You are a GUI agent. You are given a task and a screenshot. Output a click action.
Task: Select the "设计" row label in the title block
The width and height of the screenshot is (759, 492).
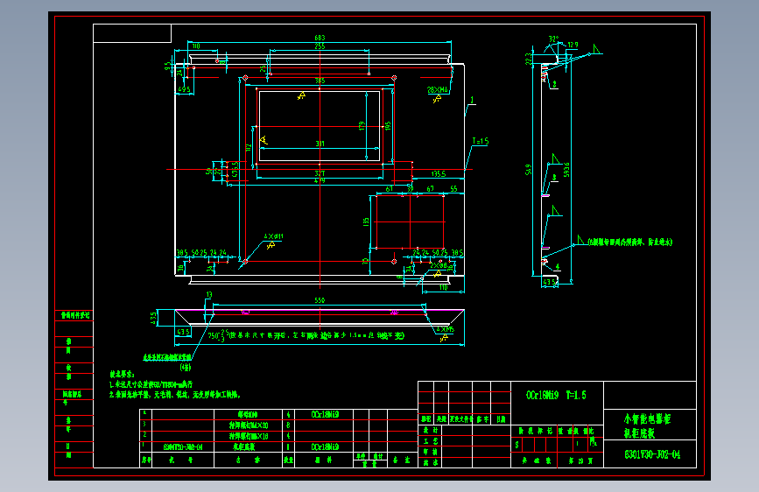[x=431, y=430]
